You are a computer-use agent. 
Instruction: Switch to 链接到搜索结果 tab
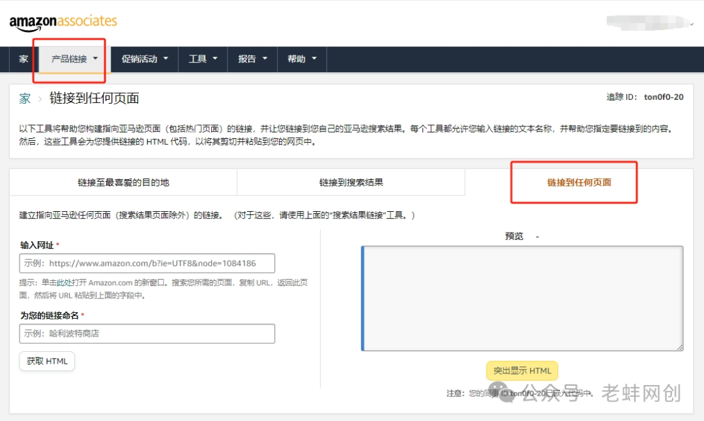point(351,182)
